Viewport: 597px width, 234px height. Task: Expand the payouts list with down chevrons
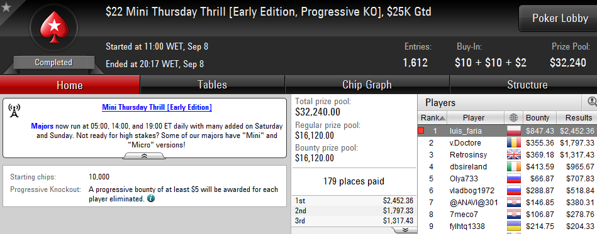405,230
